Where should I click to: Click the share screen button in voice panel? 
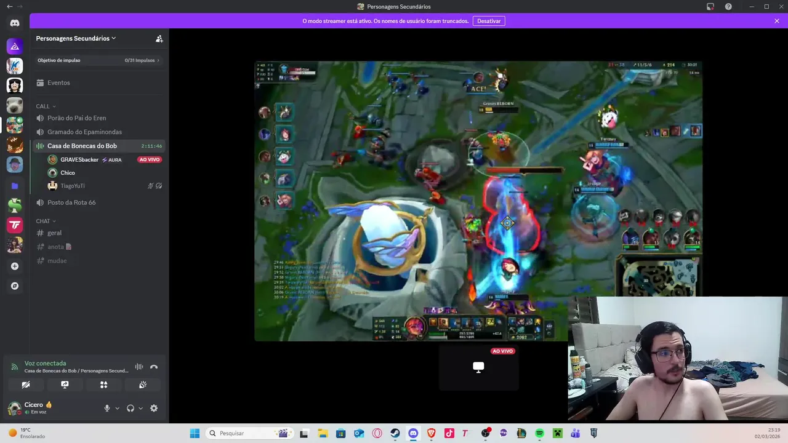[x=65, y=385]
